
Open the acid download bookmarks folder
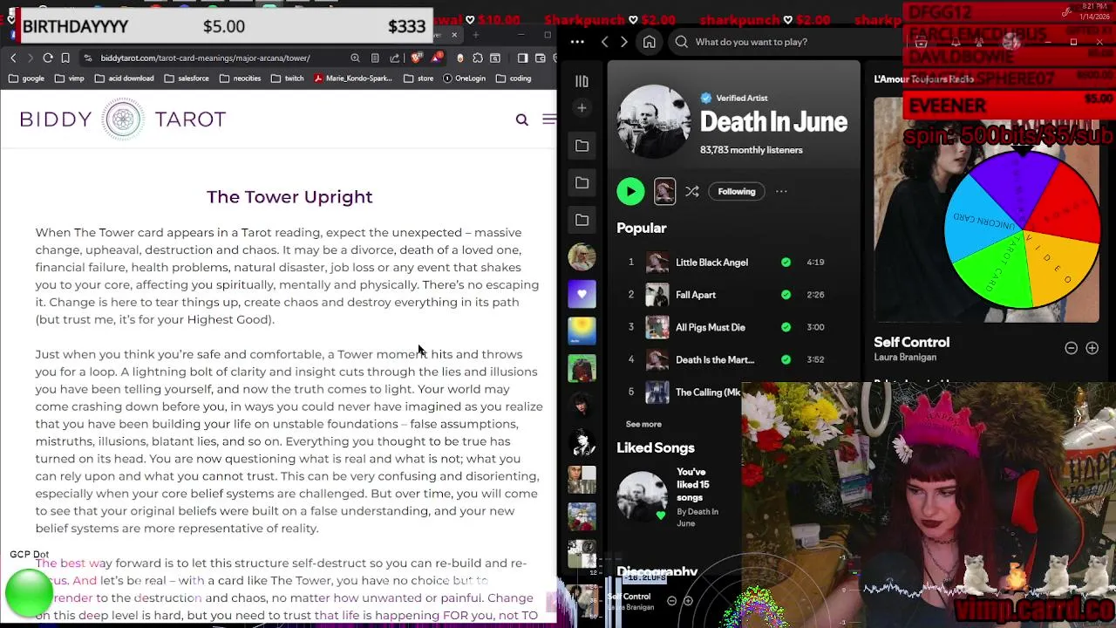(124, 78)
